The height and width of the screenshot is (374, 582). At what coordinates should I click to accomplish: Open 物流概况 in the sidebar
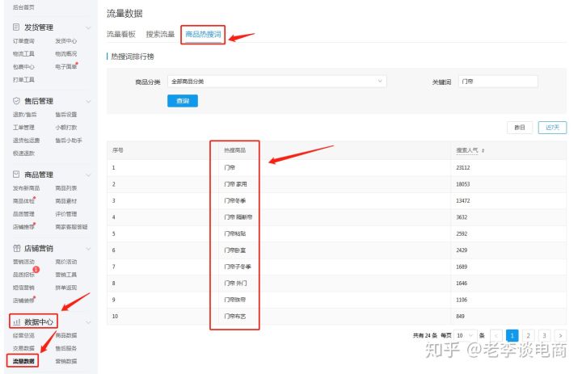(x=65, y=54)
